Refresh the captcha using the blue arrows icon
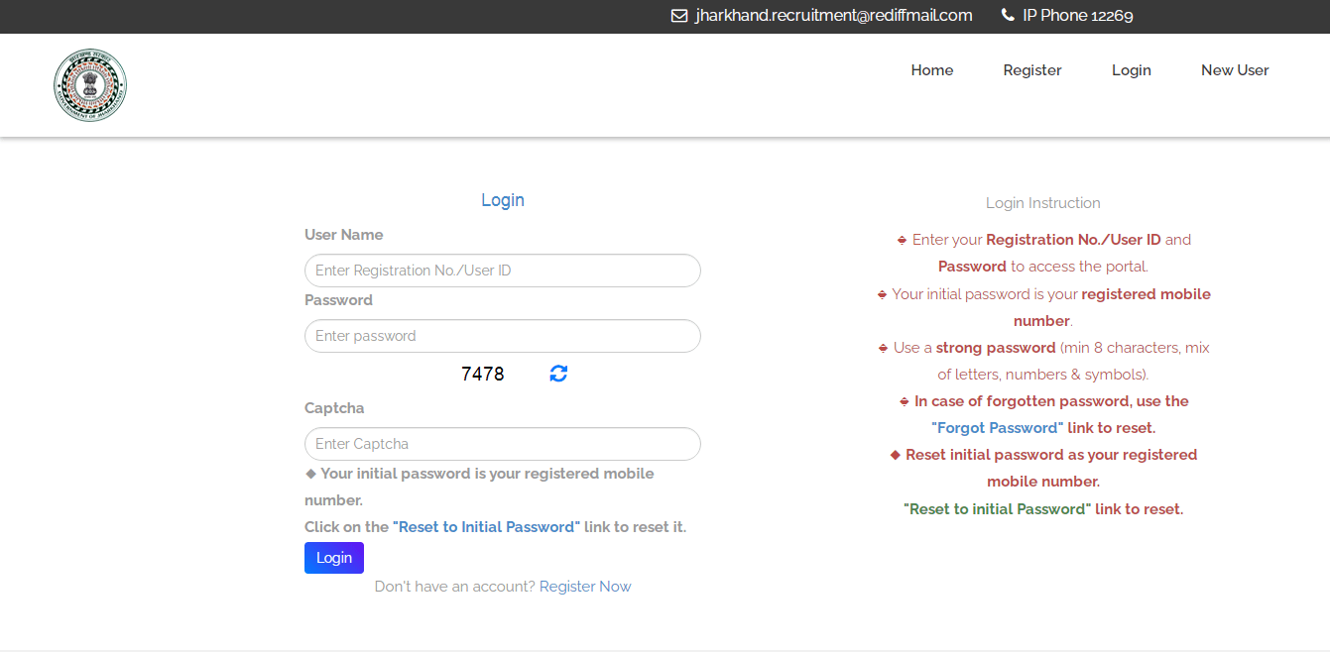 [558, 374]
